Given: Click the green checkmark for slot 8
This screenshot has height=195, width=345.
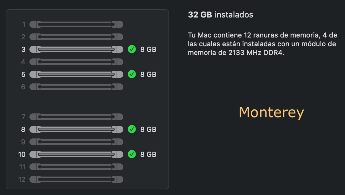Looking at the screenshot, I should [132, 129].
